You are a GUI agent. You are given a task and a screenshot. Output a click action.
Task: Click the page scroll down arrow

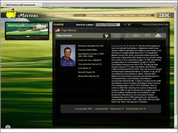click(x=175, y=127)
